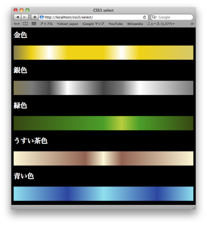Open the Wikipedia bookmark
The image size is (207, 225).
tap(135, 24)
